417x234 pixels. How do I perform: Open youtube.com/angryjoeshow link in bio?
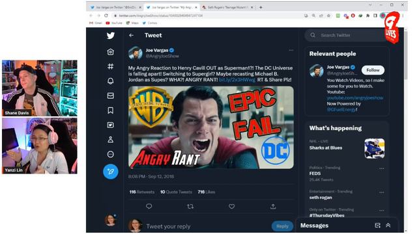(355, 97)
